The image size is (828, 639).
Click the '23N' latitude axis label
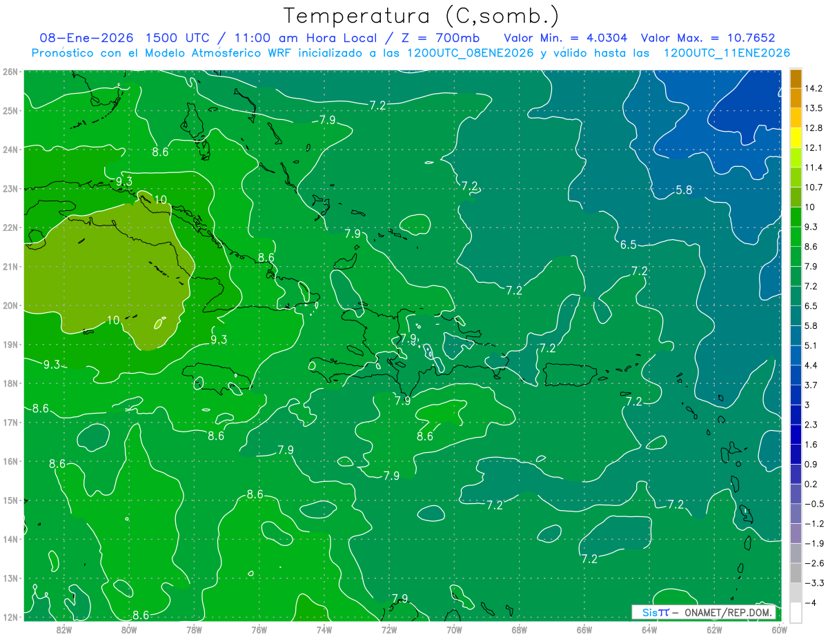(10, 188)
